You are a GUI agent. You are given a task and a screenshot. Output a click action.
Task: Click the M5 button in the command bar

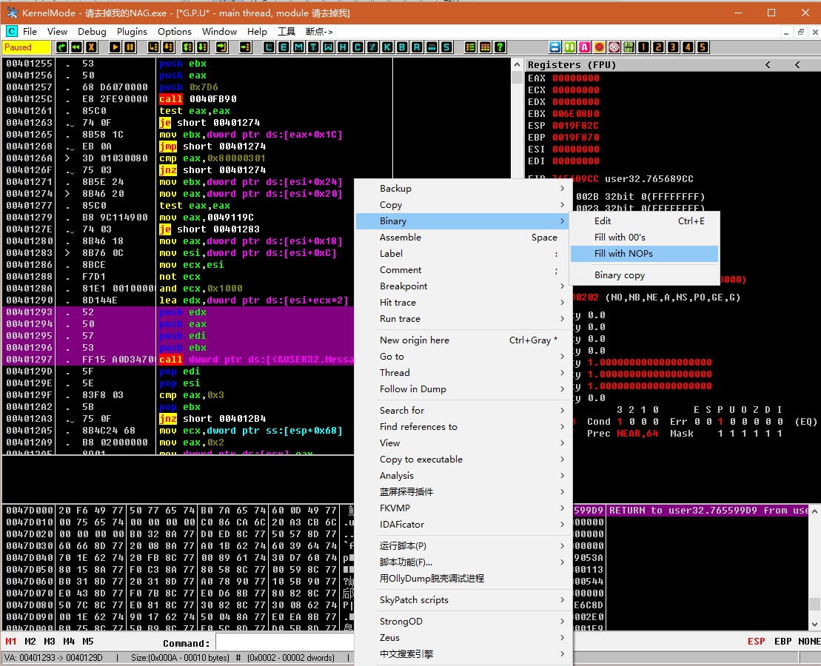(x=88, y=642)
